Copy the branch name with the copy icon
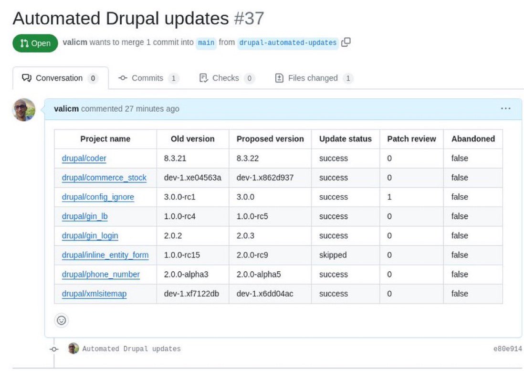Viewport: 524px width, 371px height. coord(346,42)
